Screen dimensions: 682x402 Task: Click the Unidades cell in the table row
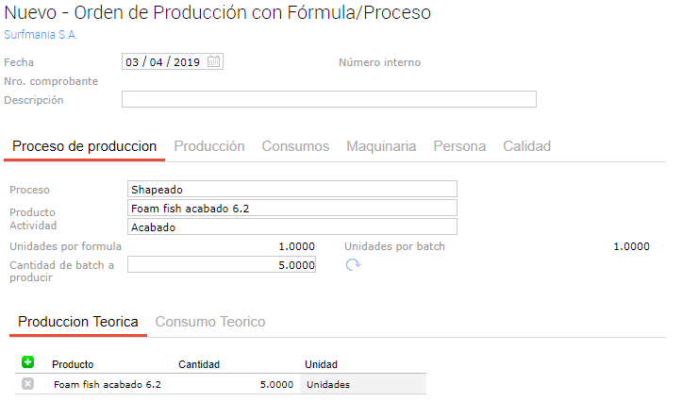pos(362,384)
